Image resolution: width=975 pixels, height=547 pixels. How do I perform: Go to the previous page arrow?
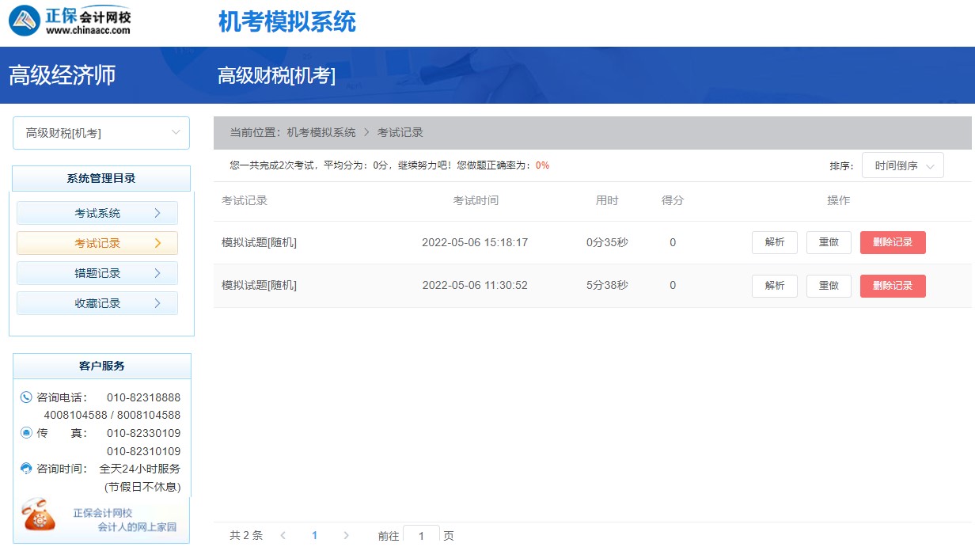[283, 536]
